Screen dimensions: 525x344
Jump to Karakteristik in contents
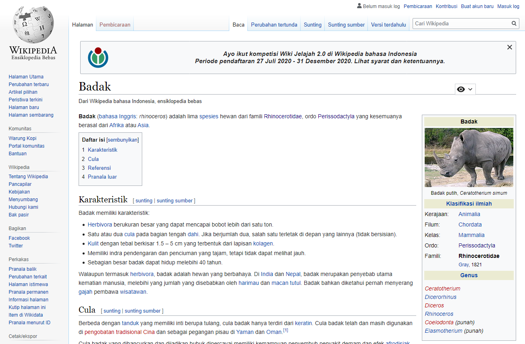[103, 150]
